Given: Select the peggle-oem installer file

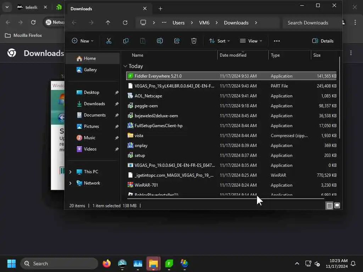Looking at the screenshot, I should (x=231, y=106).
